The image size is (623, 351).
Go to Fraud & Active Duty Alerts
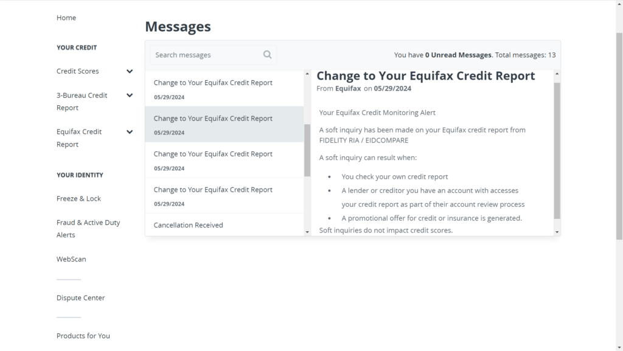coord(88,229)
